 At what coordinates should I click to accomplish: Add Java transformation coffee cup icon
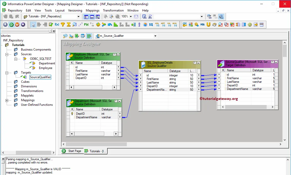(214, 25)
